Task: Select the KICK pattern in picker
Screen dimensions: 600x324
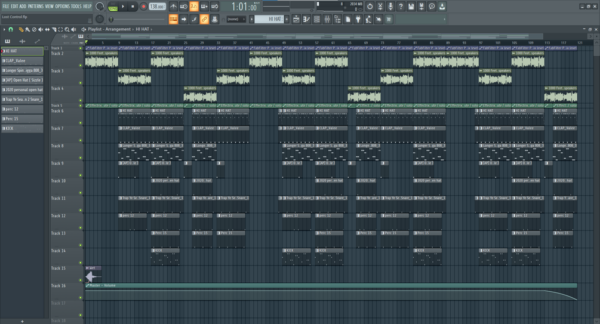Action: click(x=22, y=128)
